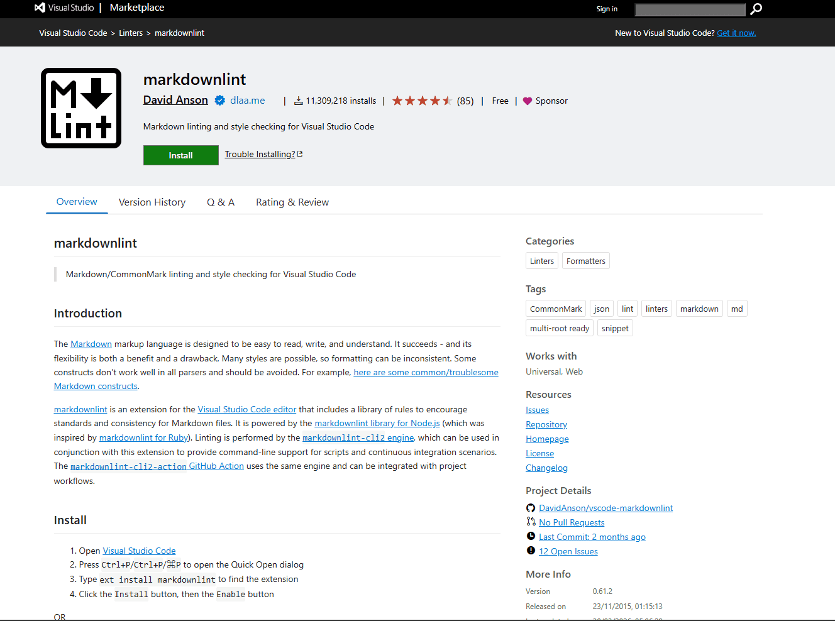Click the Get it now link
The width and height of the screenshot is (835, 621).
click(736, 33)
